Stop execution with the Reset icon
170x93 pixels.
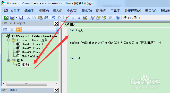pos(79,18)
